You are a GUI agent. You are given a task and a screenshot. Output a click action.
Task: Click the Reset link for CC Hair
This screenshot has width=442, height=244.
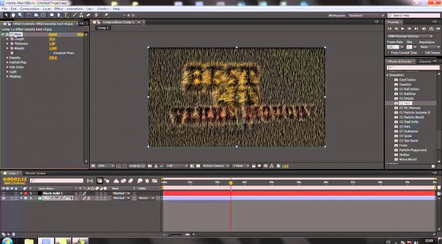(53, 34)
